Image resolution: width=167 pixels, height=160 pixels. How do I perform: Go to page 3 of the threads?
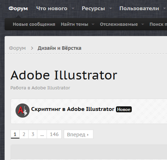click(33, 134)
